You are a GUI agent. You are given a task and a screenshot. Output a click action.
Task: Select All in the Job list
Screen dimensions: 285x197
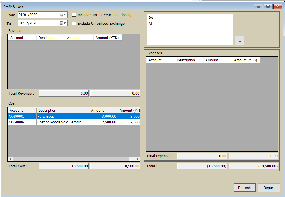(x=150, y=24)
